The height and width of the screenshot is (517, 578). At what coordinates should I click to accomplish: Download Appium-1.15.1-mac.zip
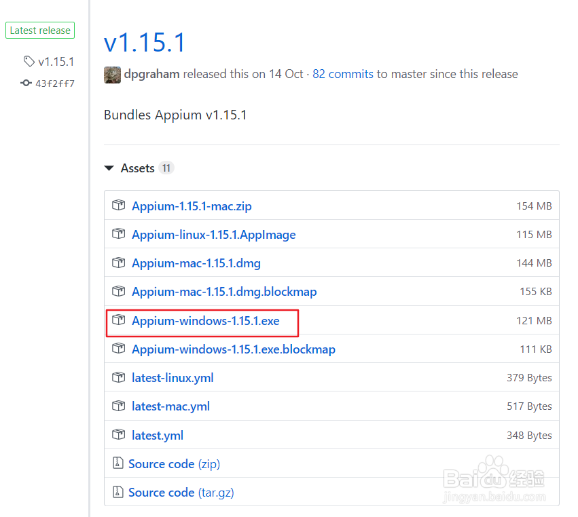[192, 206]
